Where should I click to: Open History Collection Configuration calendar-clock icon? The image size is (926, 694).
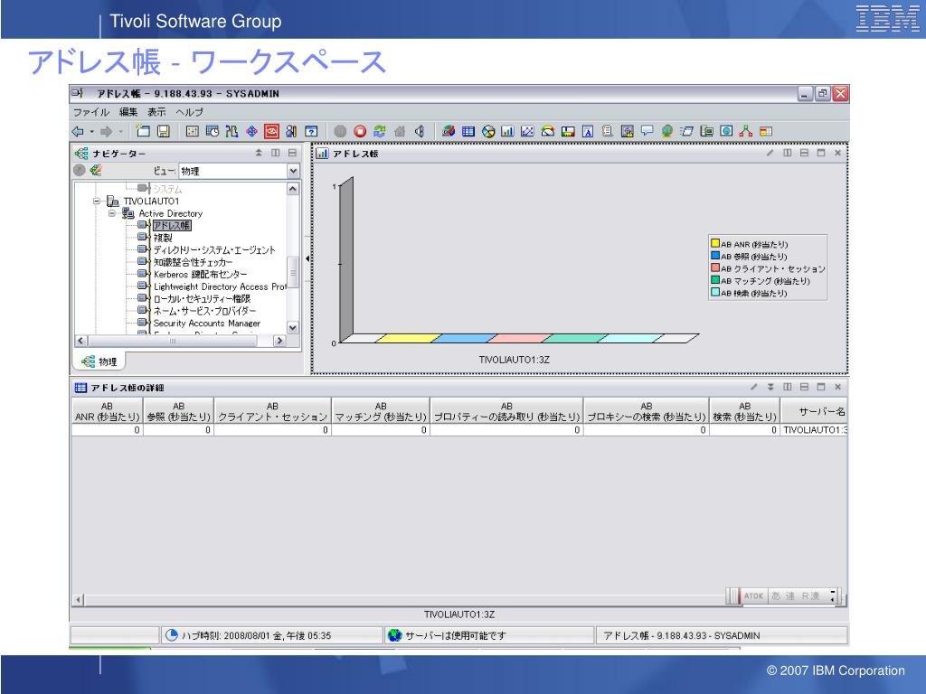tap(212, 131)
